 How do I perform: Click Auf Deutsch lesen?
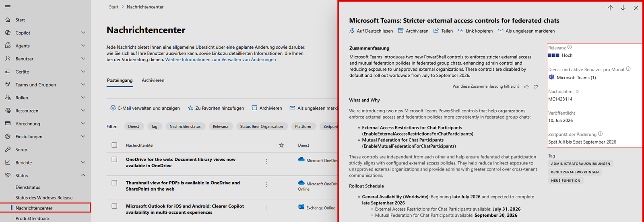click(x=371, y=31)
